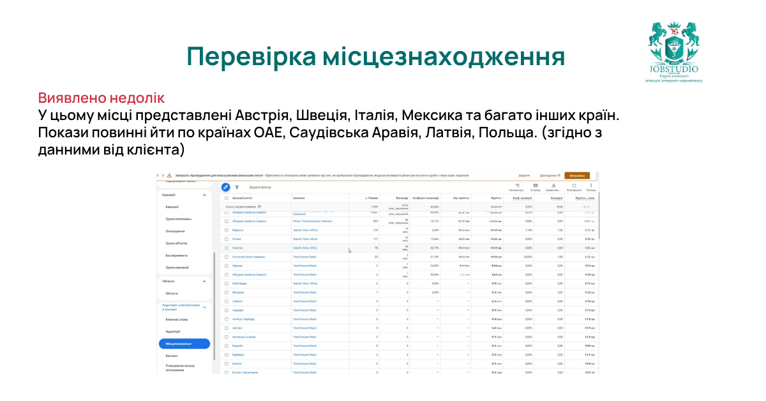Viewport: 766px width, 401px height.
Task: Click help icon beside Усього: місцеположення
Action: pyautogui.click(x=259, y=207)
